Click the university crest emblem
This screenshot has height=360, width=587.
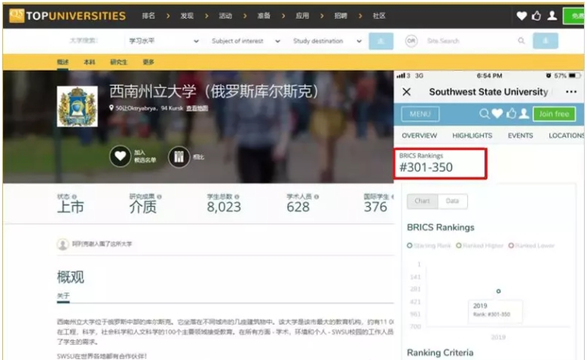pyautogui.click(x=77, y=107)
